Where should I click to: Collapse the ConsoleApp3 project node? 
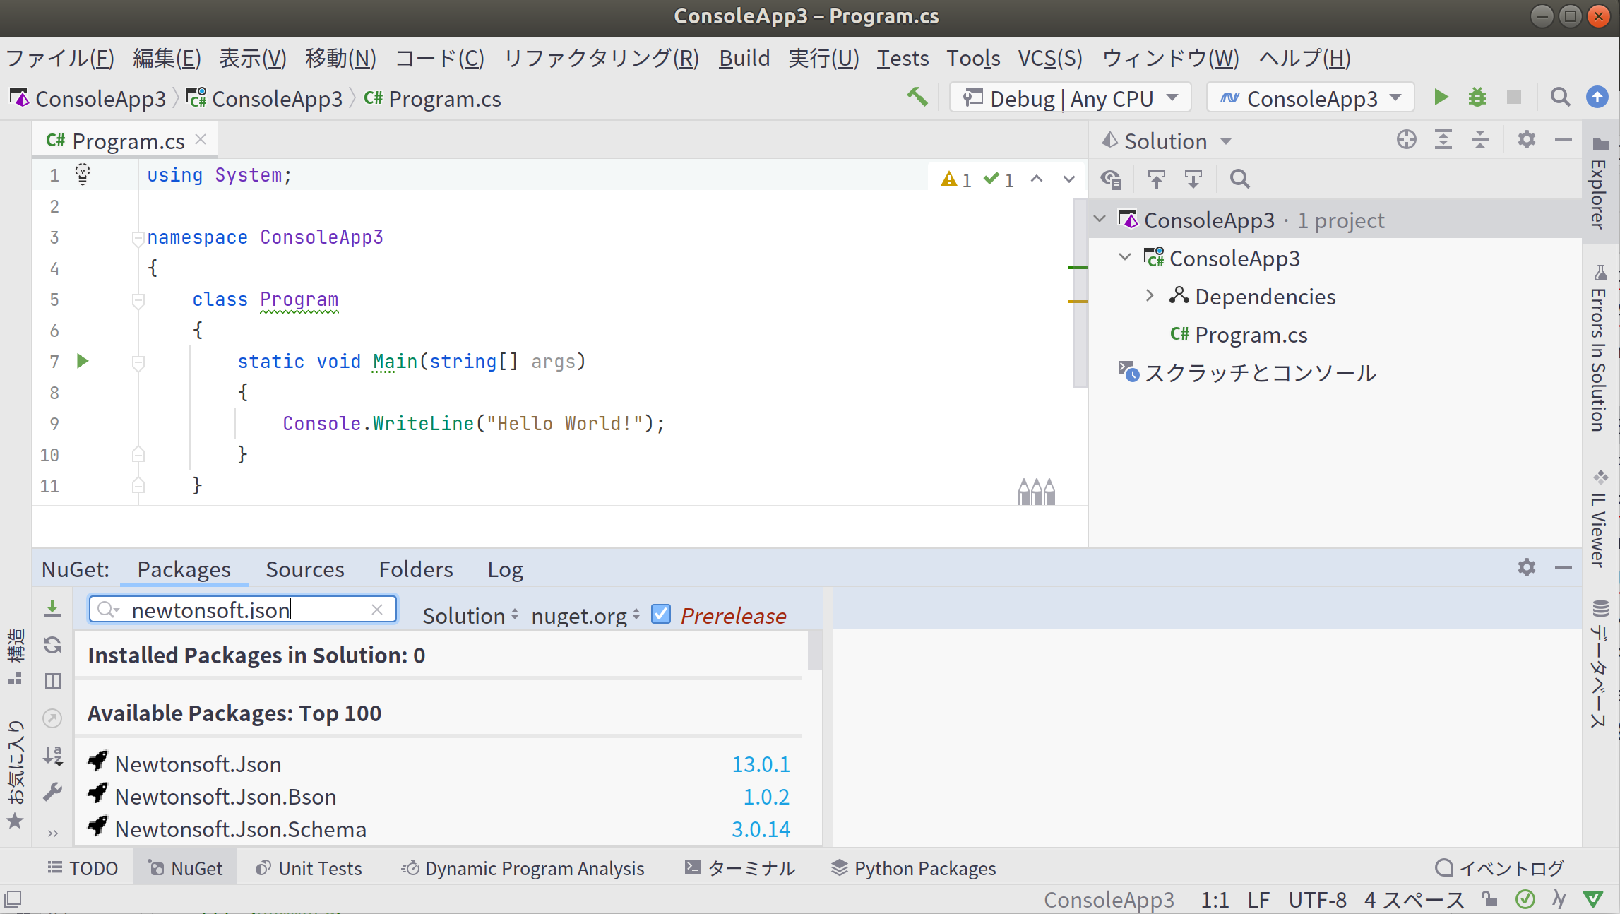tap(1126, 258)
